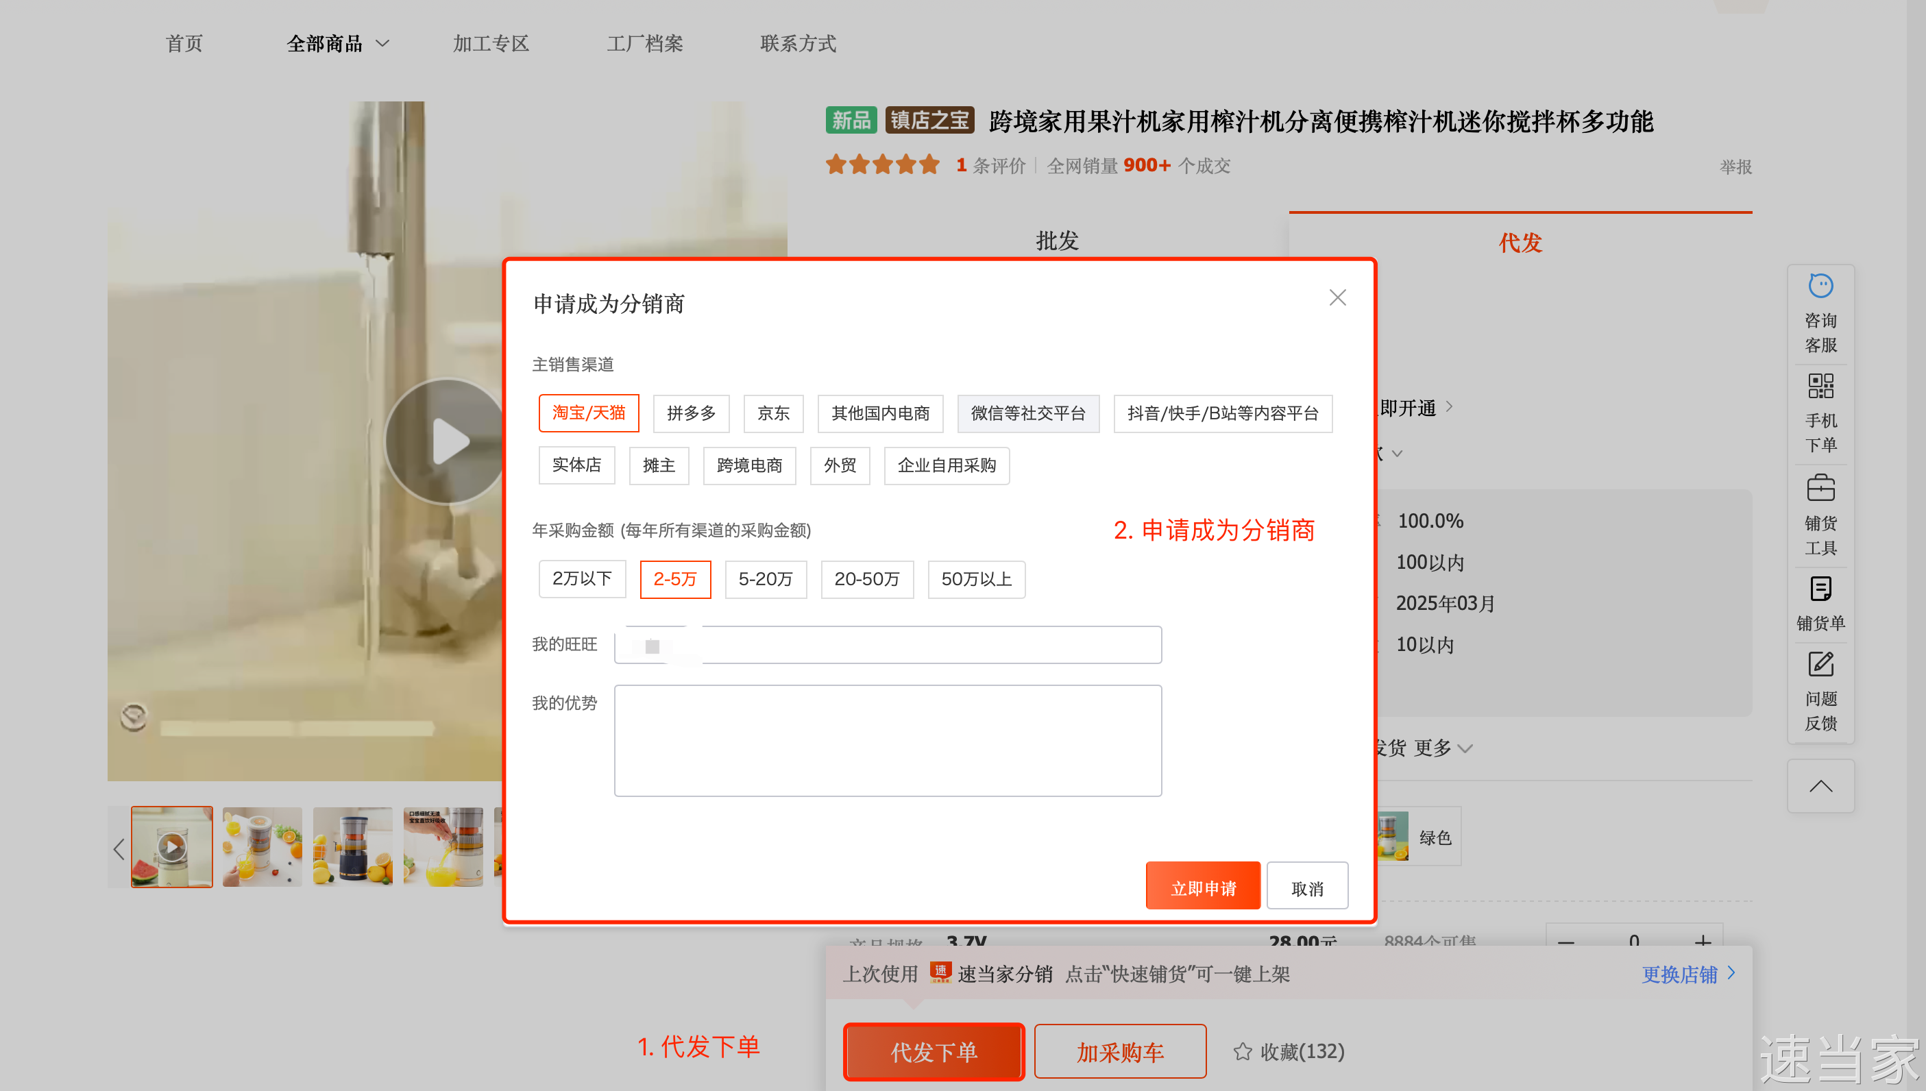Expand the 更多 shipping options chevron
Image resolution: width=1926 pixels, height=1091 pixels.
point(1465,748)
